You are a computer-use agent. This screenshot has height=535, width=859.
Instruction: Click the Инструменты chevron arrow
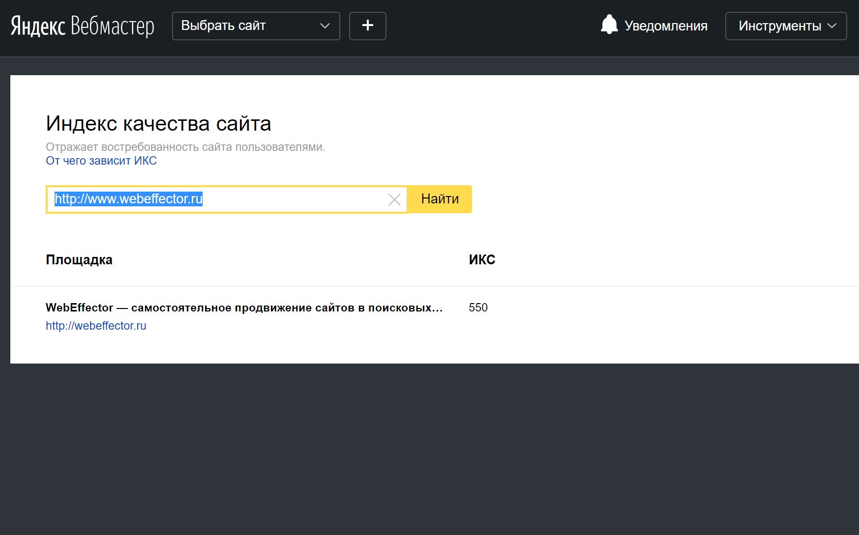click(832, 26)
